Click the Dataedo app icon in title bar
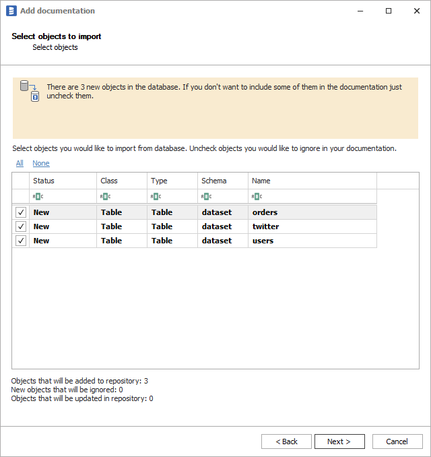Viewport: 431px width, 457px height. pyautogui.click(x=11, y=11)
